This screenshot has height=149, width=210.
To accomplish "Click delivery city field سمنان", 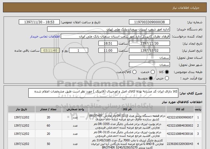I will tap(149, 65).
